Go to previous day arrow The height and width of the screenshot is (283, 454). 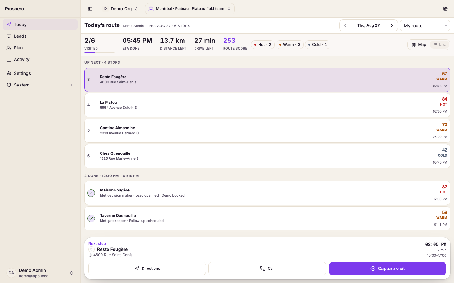coord(345,25)
